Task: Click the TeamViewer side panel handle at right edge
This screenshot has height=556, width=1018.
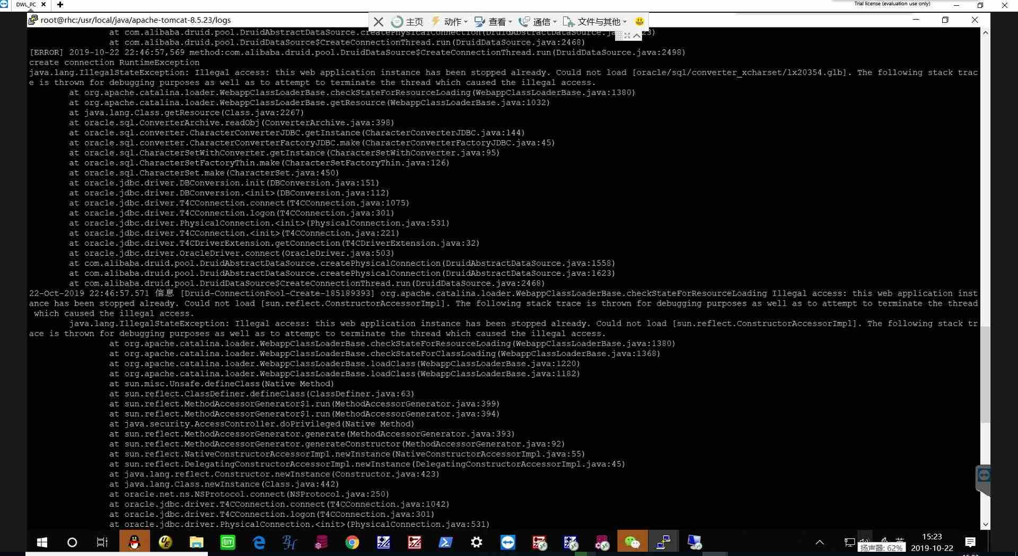Action: click(x=983, y=480)
